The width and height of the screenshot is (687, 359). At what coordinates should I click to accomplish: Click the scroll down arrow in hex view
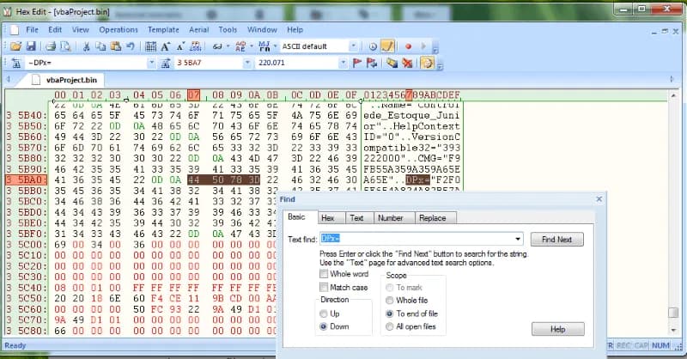[x=673, y=330]
